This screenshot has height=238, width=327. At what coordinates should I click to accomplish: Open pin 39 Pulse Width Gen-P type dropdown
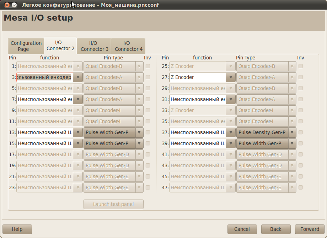(x=266, y=143)
